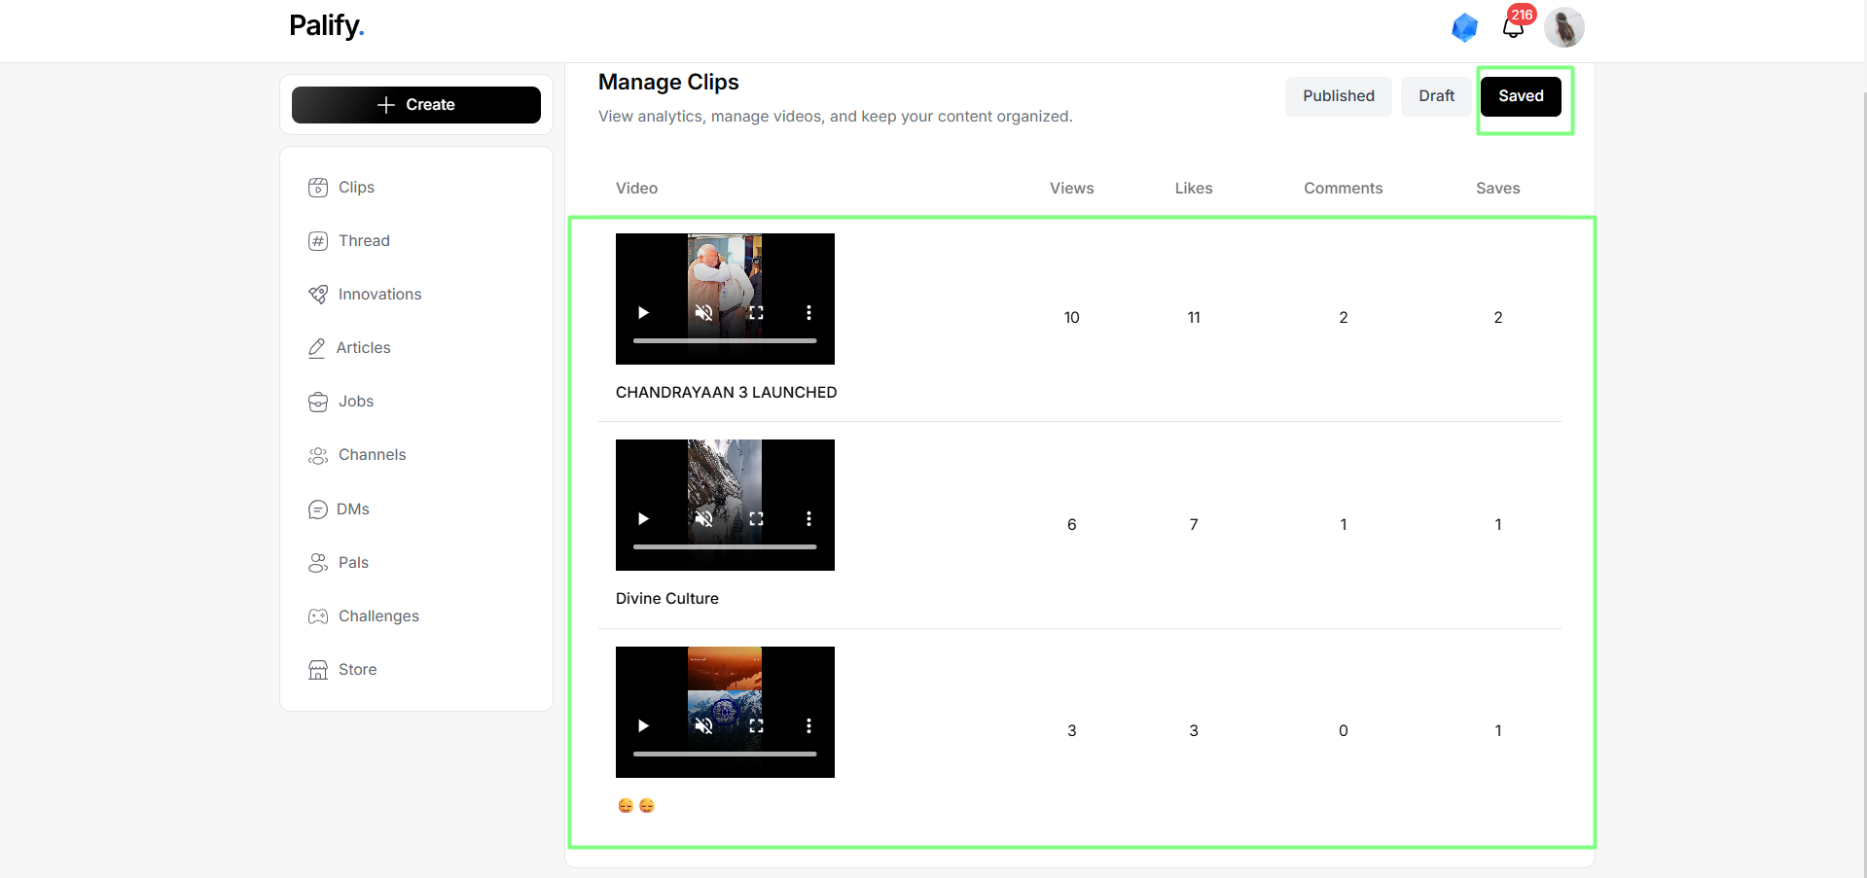Open more options on CHANDRAYAAN 3 LAUNCHED video
This screenshot has height=878, width=1867.
(x=808, y=312)
